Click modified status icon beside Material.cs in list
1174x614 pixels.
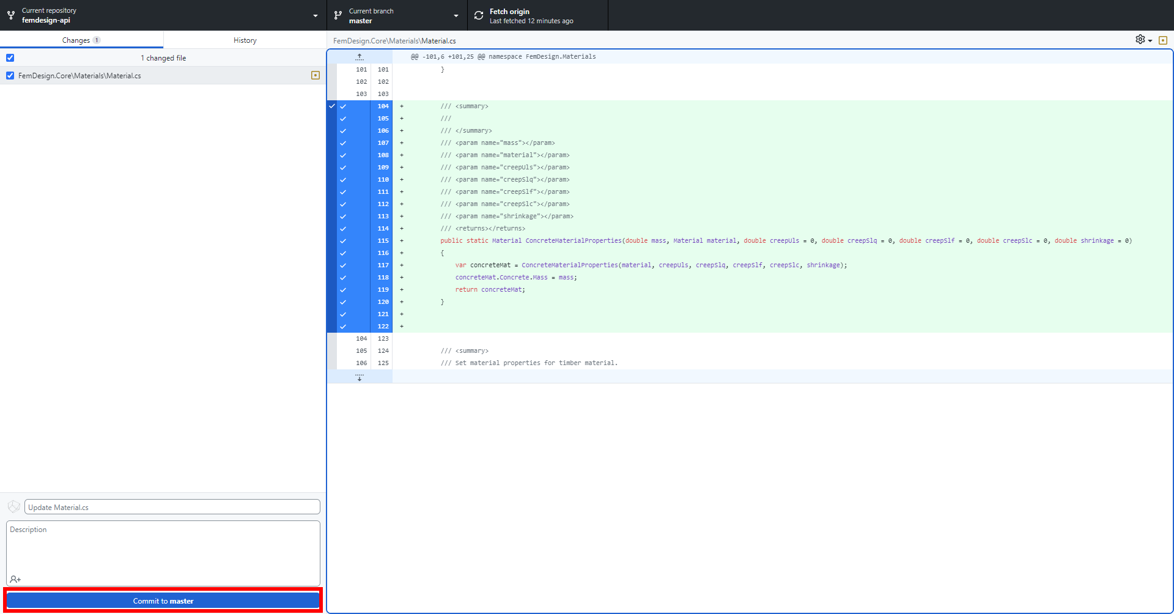[x=316, y=75]
